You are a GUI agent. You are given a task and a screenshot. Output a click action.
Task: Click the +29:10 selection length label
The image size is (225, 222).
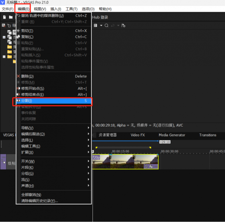[165, 142]
